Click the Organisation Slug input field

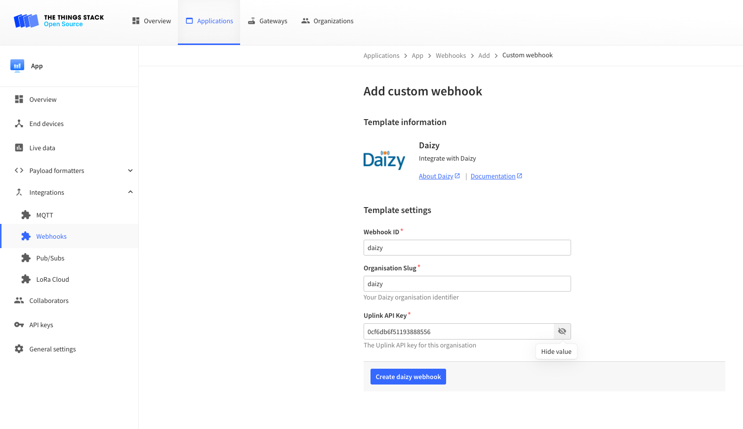coord(467,283)
